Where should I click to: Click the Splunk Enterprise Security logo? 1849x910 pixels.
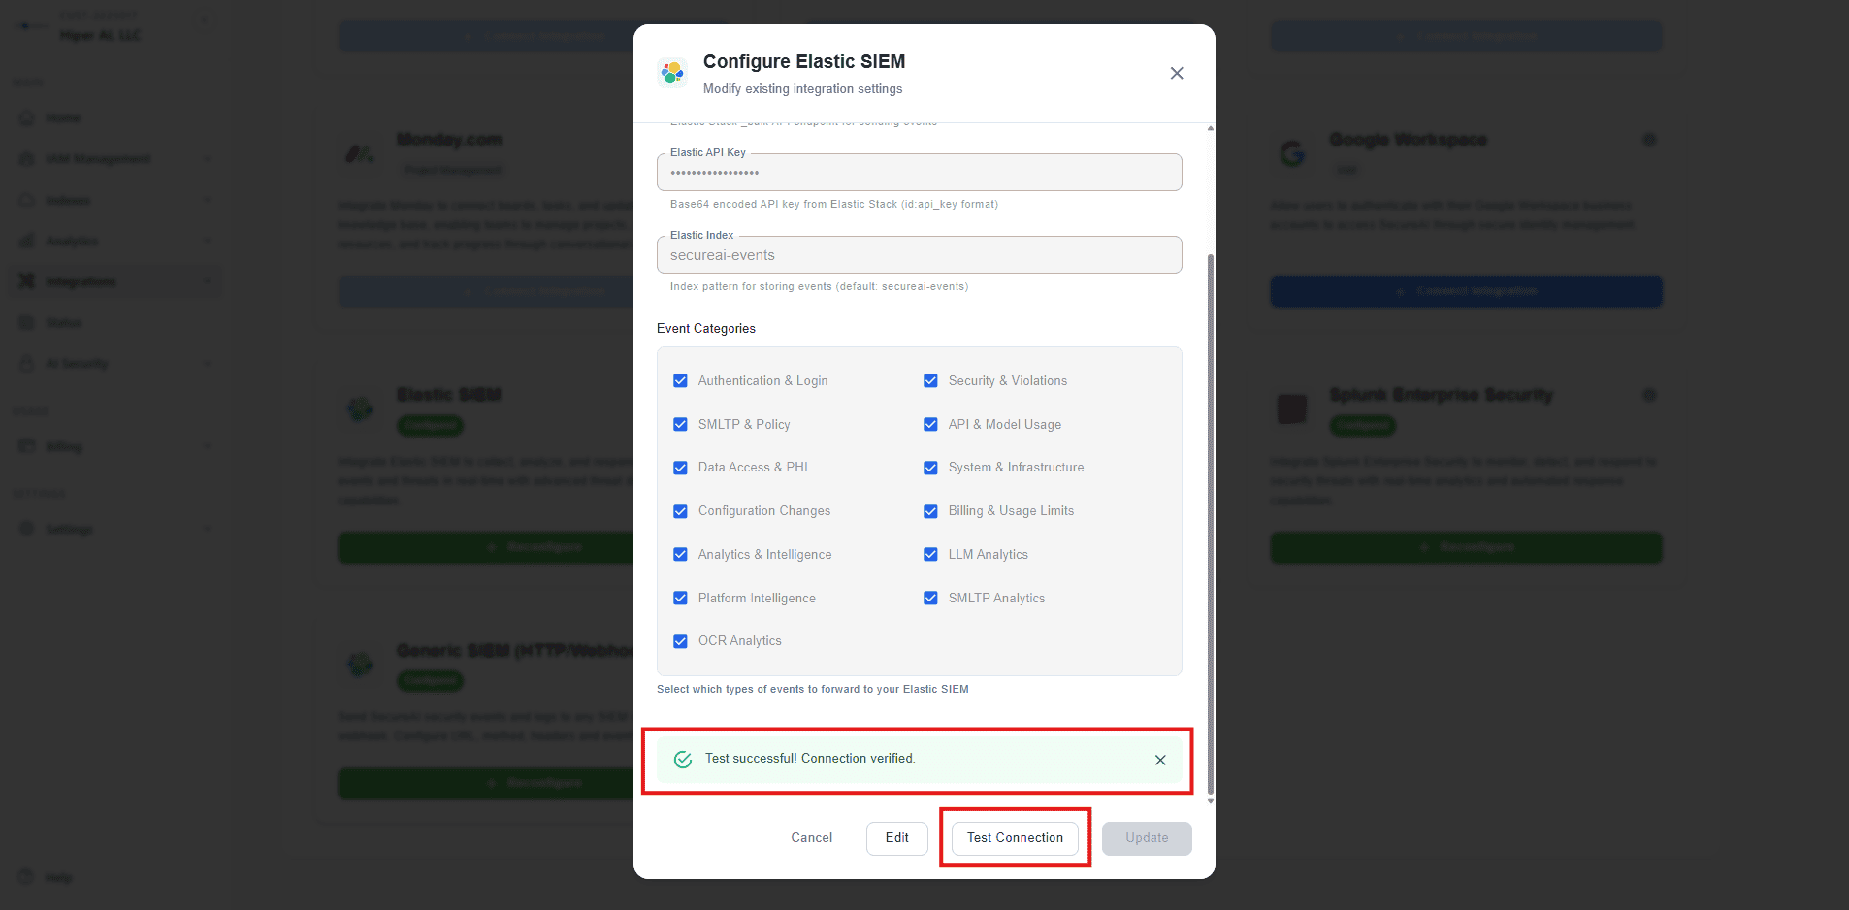[x=1292, y=408]
